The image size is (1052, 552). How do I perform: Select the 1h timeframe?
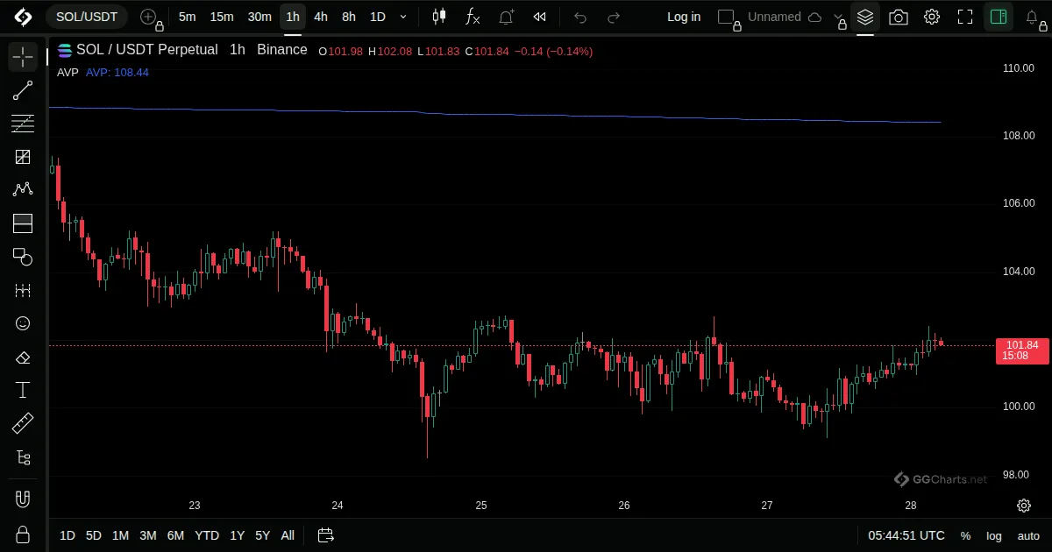tap(293, 17)
